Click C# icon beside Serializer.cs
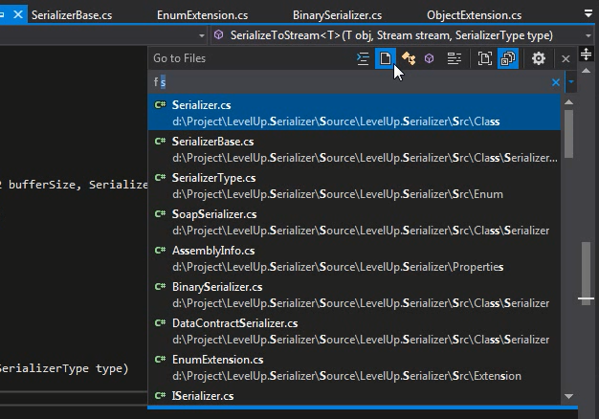Screen dimensions: 599x419 (160, 104)
